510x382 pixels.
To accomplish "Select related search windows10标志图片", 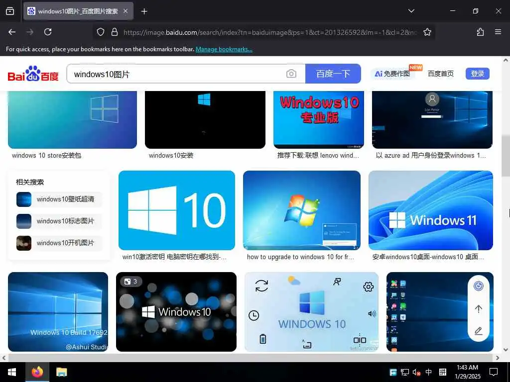I will (59, 221).
